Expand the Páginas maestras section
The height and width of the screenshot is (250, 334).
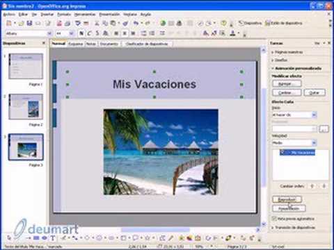pos(287,52)
